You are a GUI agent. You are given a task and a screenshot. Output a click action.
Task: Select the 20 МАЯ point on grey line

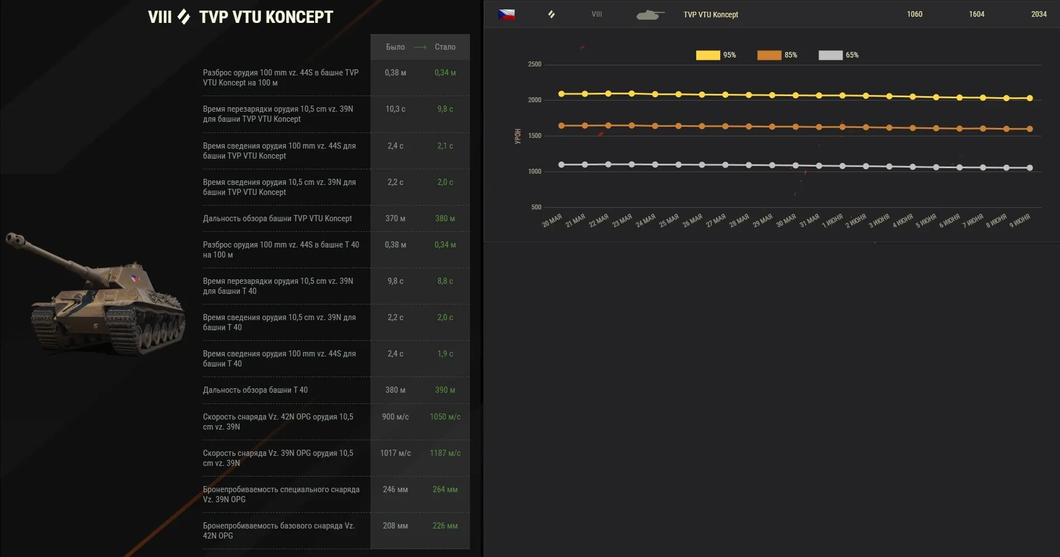click(562, 165)
